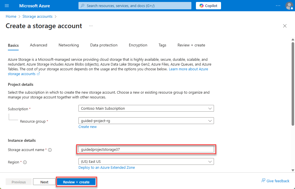The height and width of the screenshot is (189, 295).
Task: Click Create new resource group link
Action: 88,127
